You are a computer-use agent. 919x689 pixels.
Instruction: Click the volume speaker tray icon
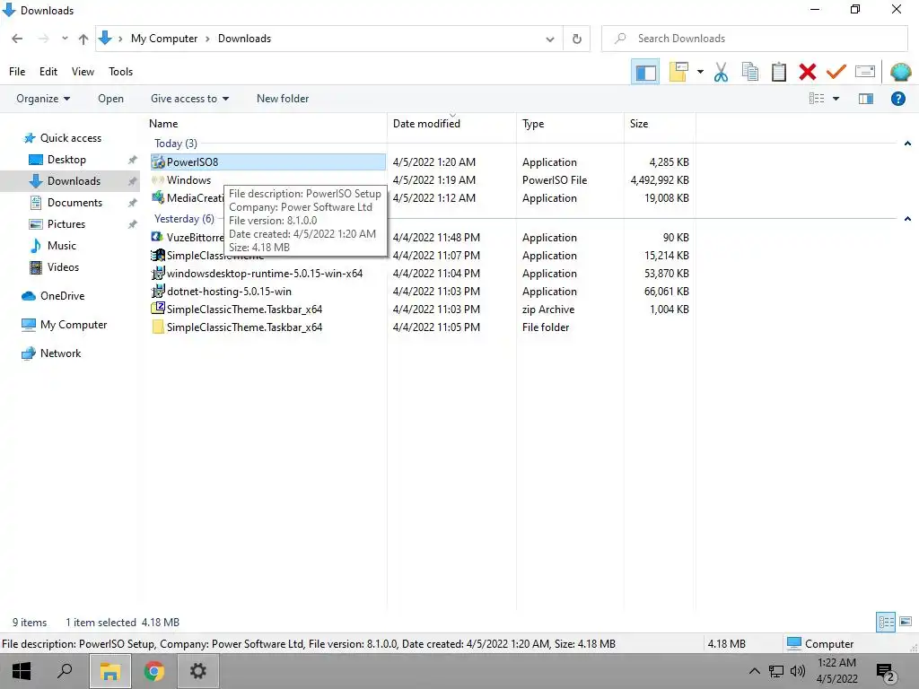[798, 671]
